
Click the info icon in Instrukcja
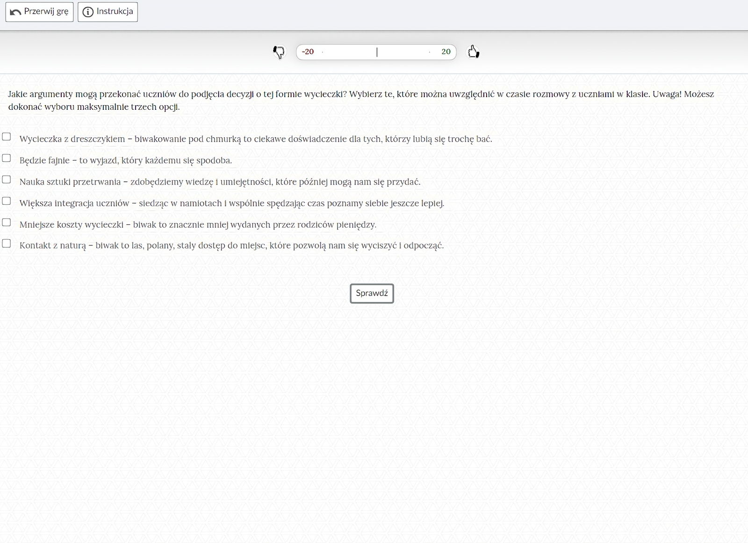point(88,12)
